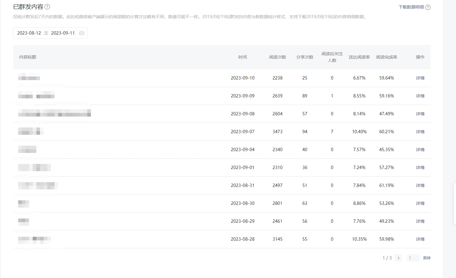Click help icon beside 已群发内容 heading
Screen dimensions: 456x278
(x=47, y=7)
